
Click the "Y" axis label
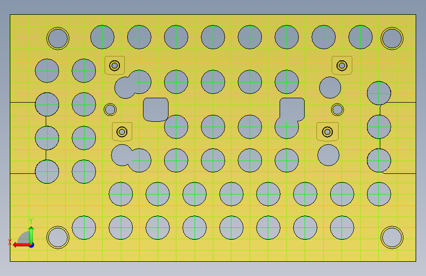(31, 221)
